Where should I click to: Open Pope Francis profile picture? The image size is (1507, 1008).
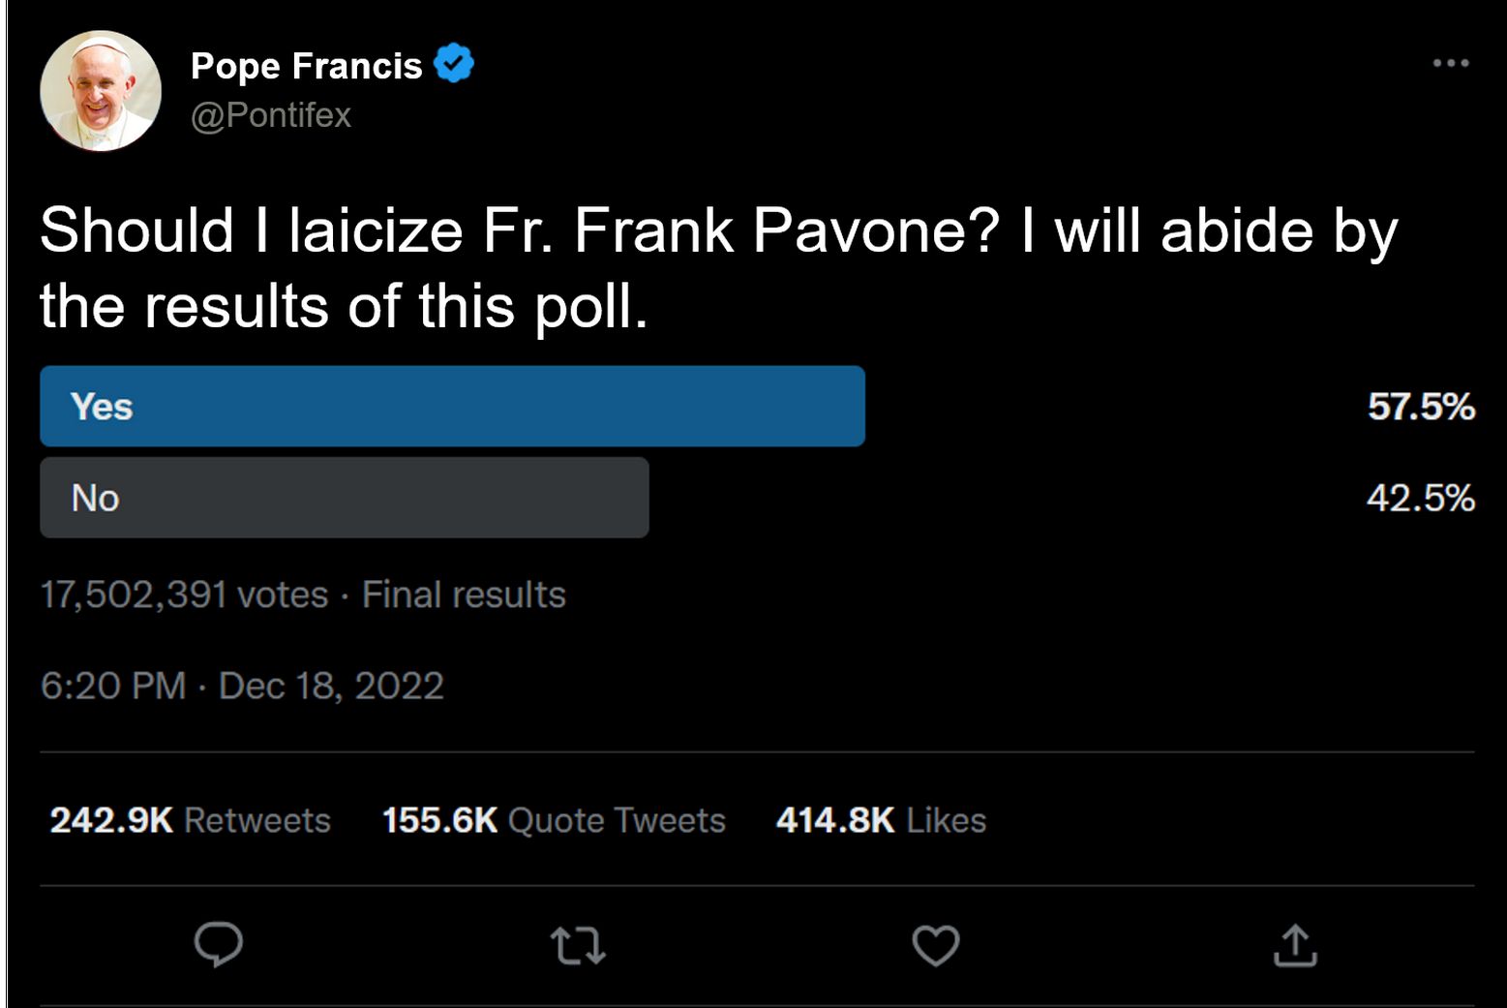101,91
